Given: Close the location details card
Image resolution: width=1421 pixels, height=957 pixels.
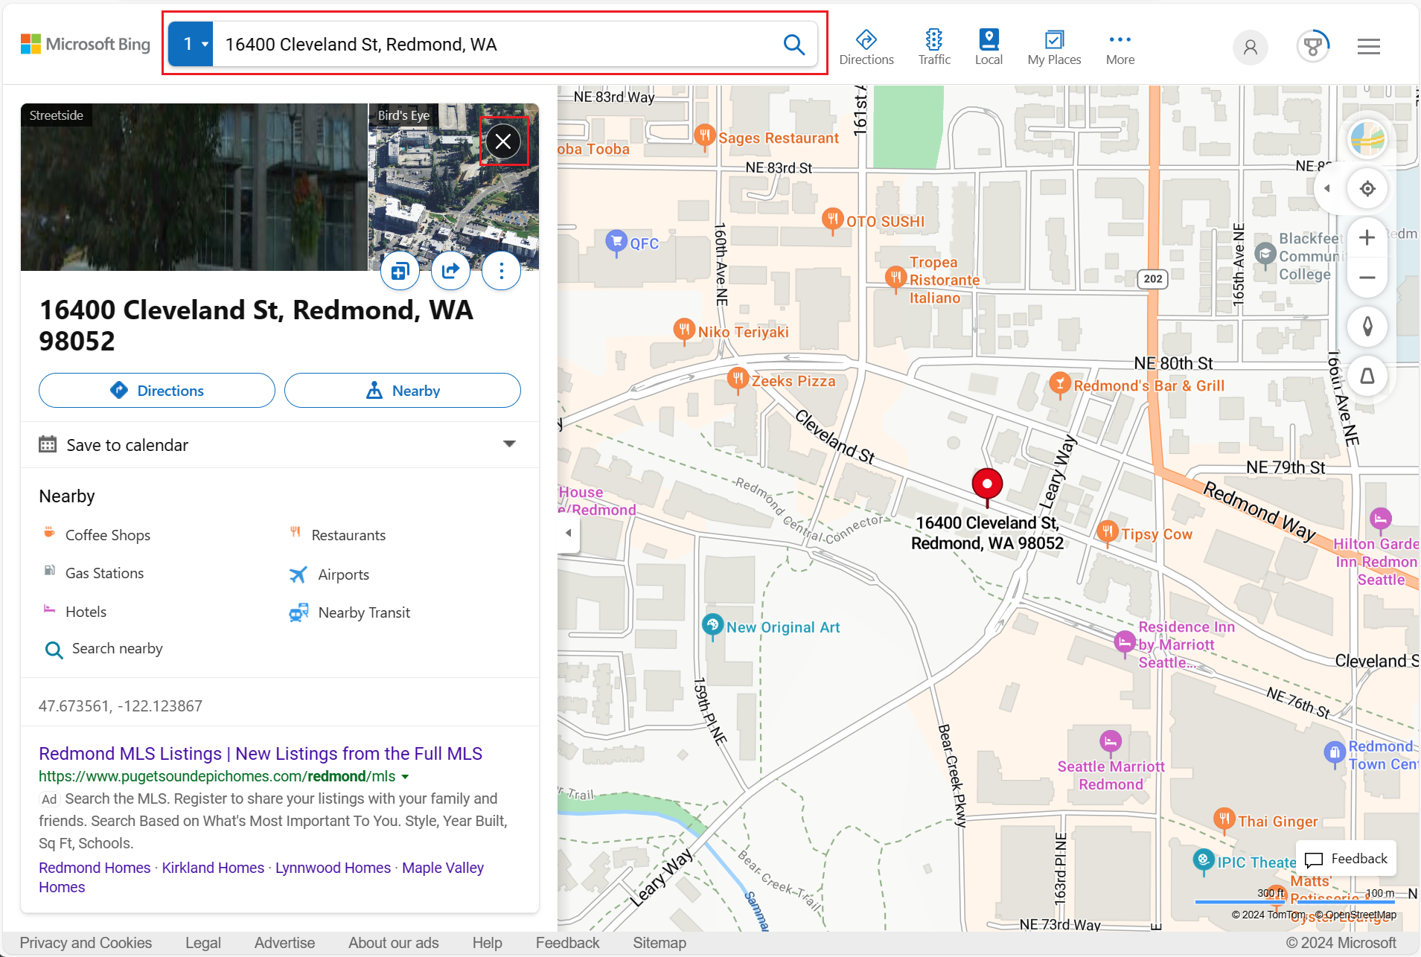Looking at the screenshot, I should click(503, 141).
